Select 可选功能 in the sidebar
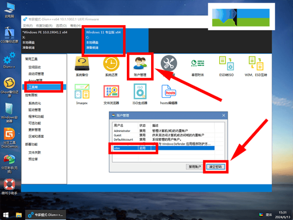 35,123
